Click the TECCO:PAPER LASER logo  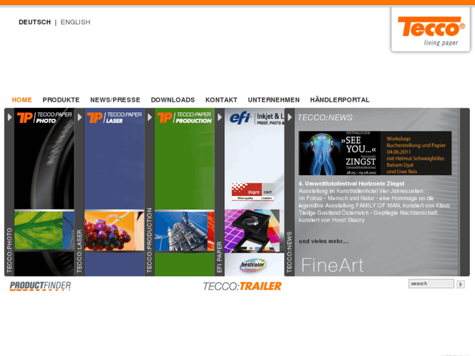click(114, 118)
